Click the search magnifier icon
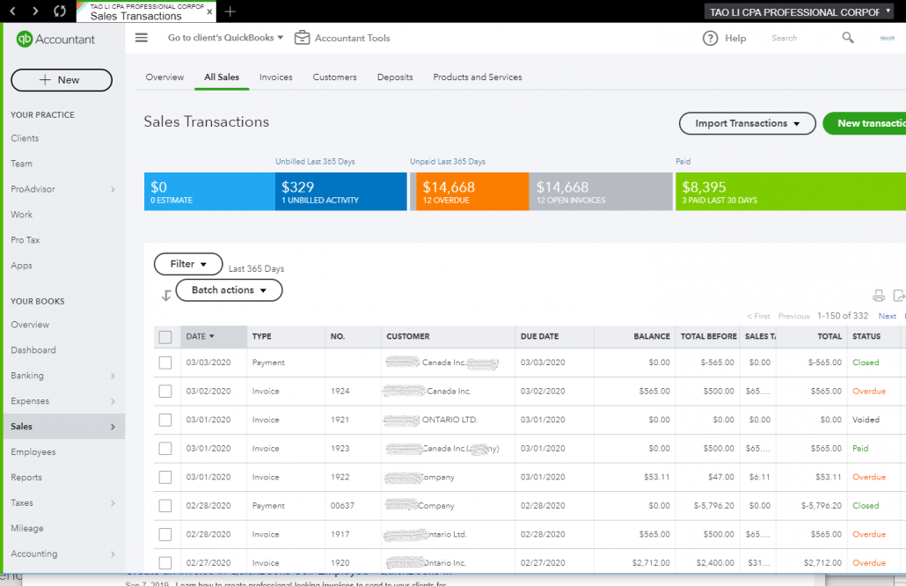906x586 pixels. pyautogui.click(x=848, y=38)
